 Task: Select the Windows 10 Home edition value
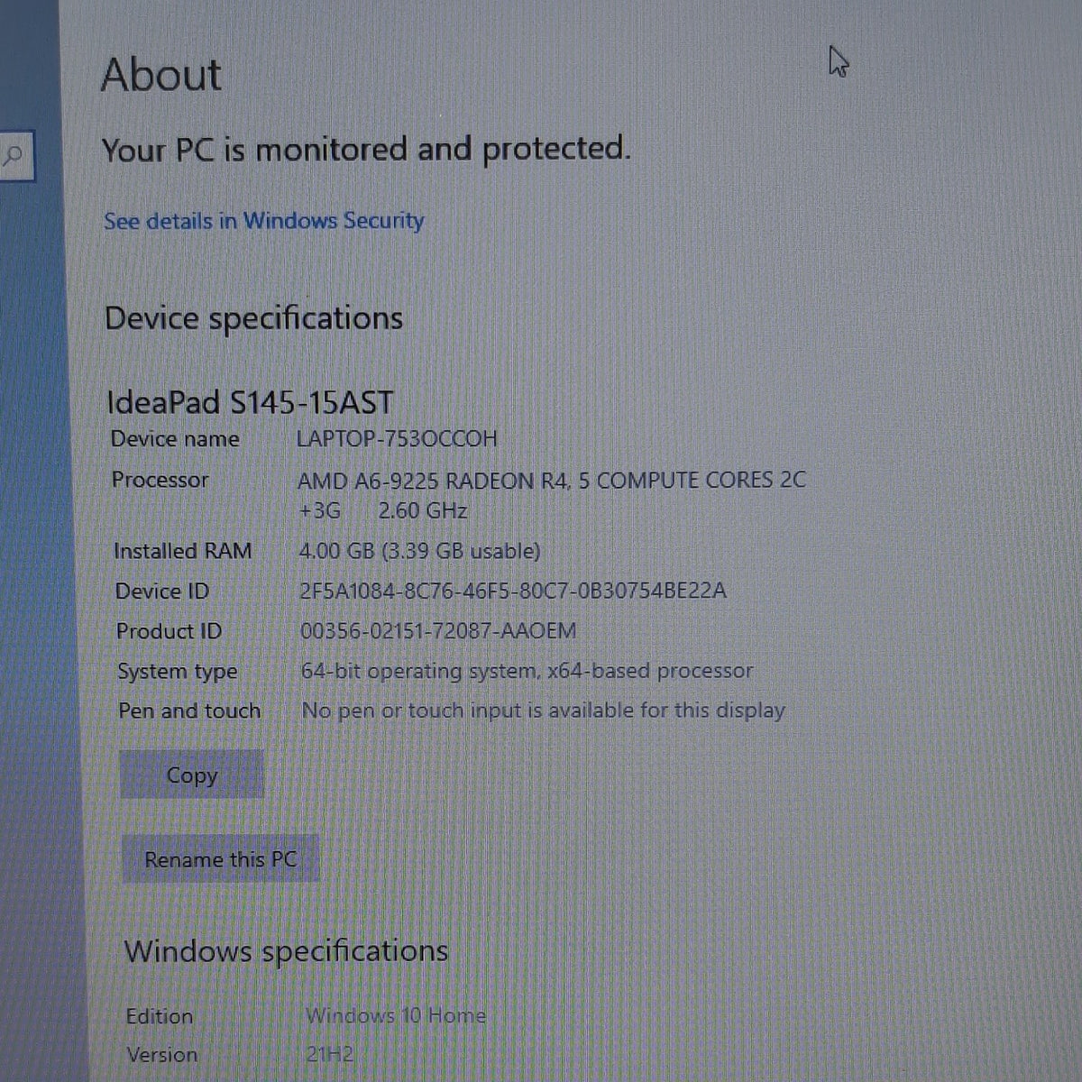pos(396,1016)
